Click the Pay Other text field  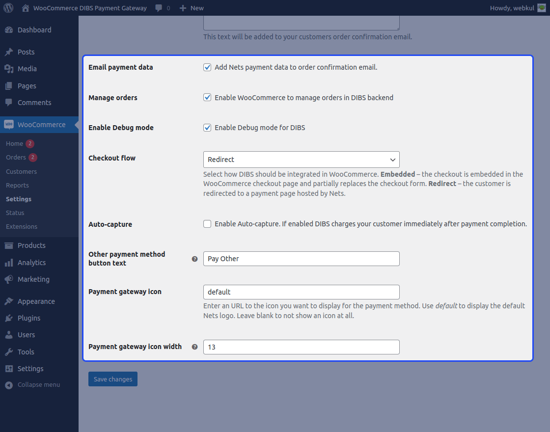tap(302, 259)
